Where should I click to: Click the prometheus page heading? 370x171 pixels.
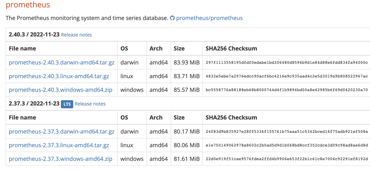28,5
